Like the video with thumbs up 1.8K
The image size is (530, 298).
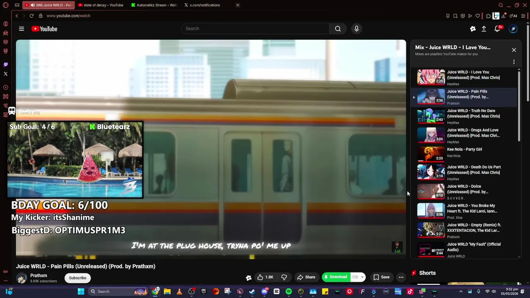pyautogui.click(x=265, y=277)
